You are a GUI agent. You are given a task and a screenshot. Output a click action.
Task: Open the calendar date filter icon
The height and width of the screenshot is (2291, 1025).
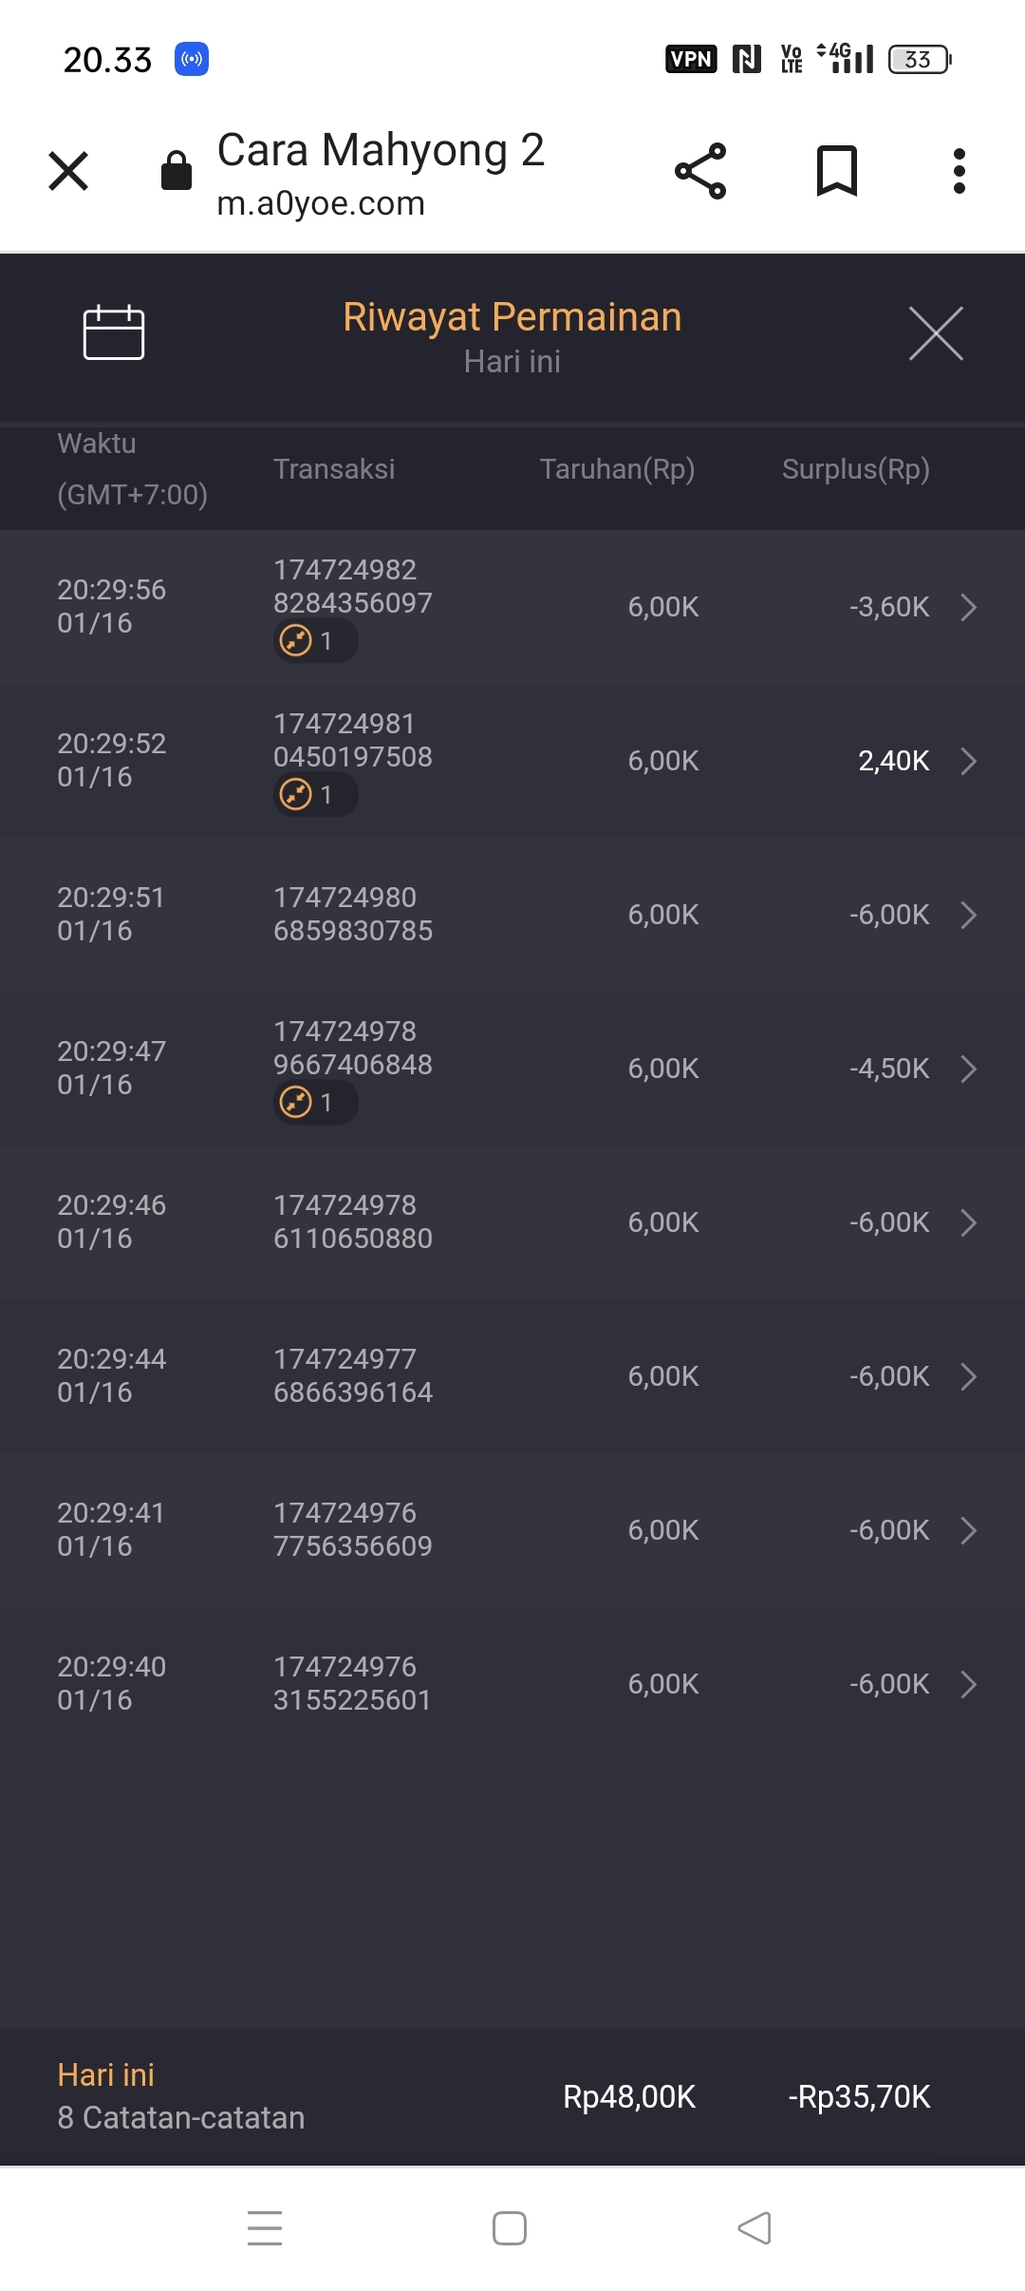pos(114,332)
